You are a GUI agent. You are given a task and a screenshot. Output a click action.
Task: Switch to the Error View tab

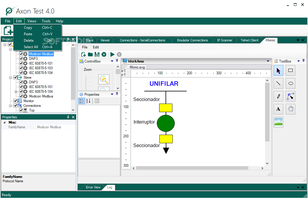93,188
